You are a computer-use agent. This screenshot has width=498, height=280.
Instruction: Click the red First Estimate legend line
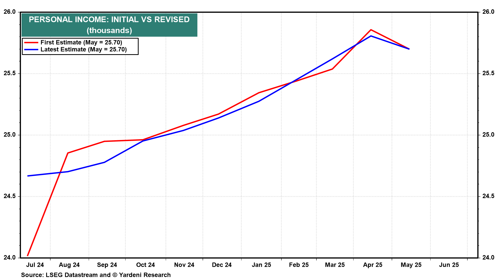pyautogui.click(x=31, y=43)
